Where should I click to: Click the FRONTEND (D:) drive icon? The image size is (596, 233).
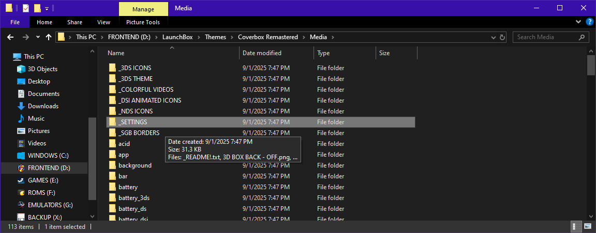point(22,168)
